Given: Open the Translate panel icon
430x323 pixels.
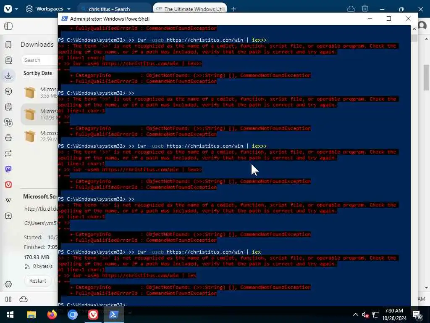Looking at the screenshot, I should click(8, 122).
